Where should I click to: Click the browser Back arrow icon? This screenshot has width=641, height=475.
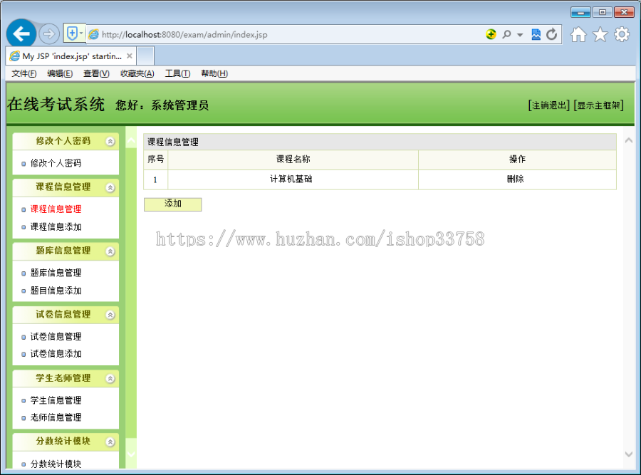(x=21, y=33)
